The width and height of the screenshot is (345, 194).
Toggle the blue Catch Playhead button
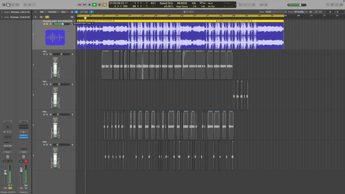click(91, 12)
